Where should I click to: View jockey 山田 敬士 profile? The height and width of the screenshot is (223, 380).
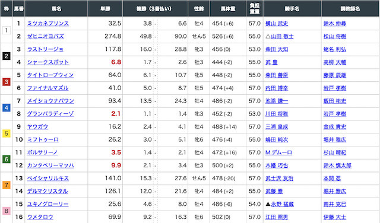282,36
